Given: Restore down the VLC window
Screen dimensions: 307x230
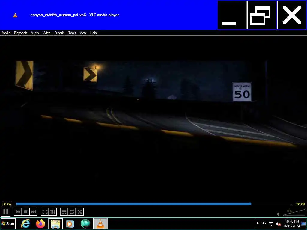Looking at the screenshot, I should [x=262, y=15].
